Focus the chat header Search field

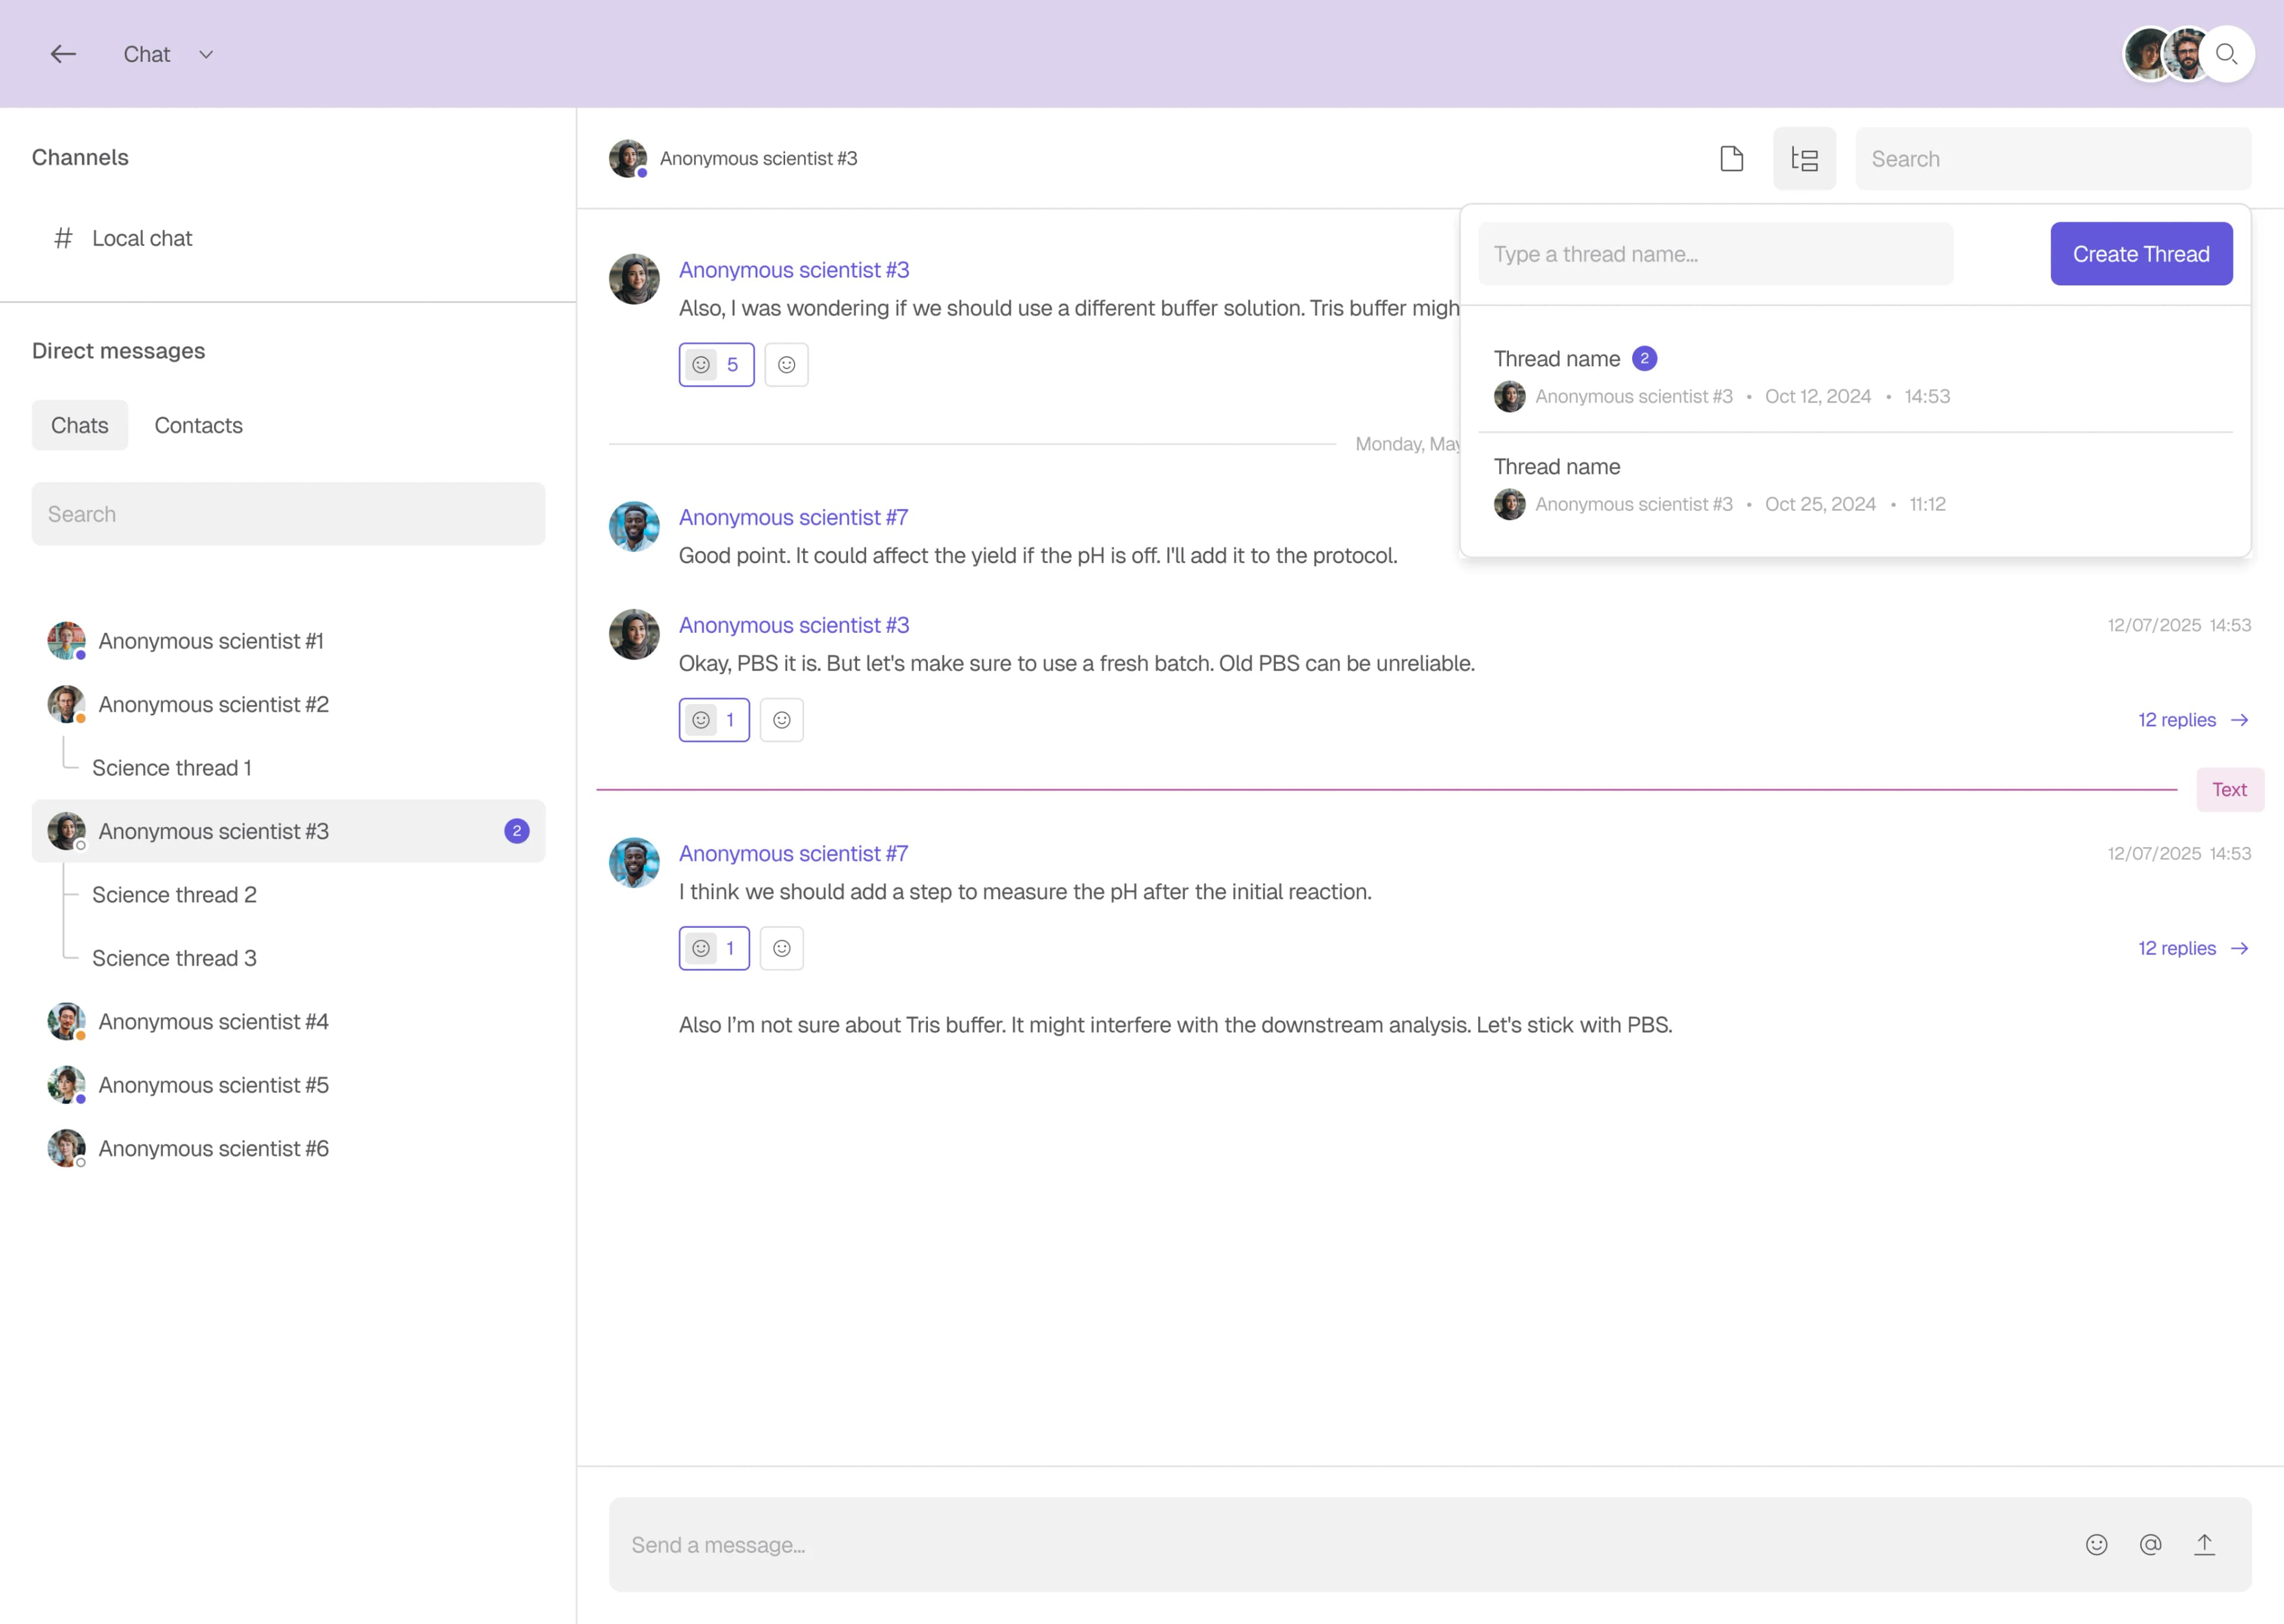pyautogui.click(x=2054, y=158)
